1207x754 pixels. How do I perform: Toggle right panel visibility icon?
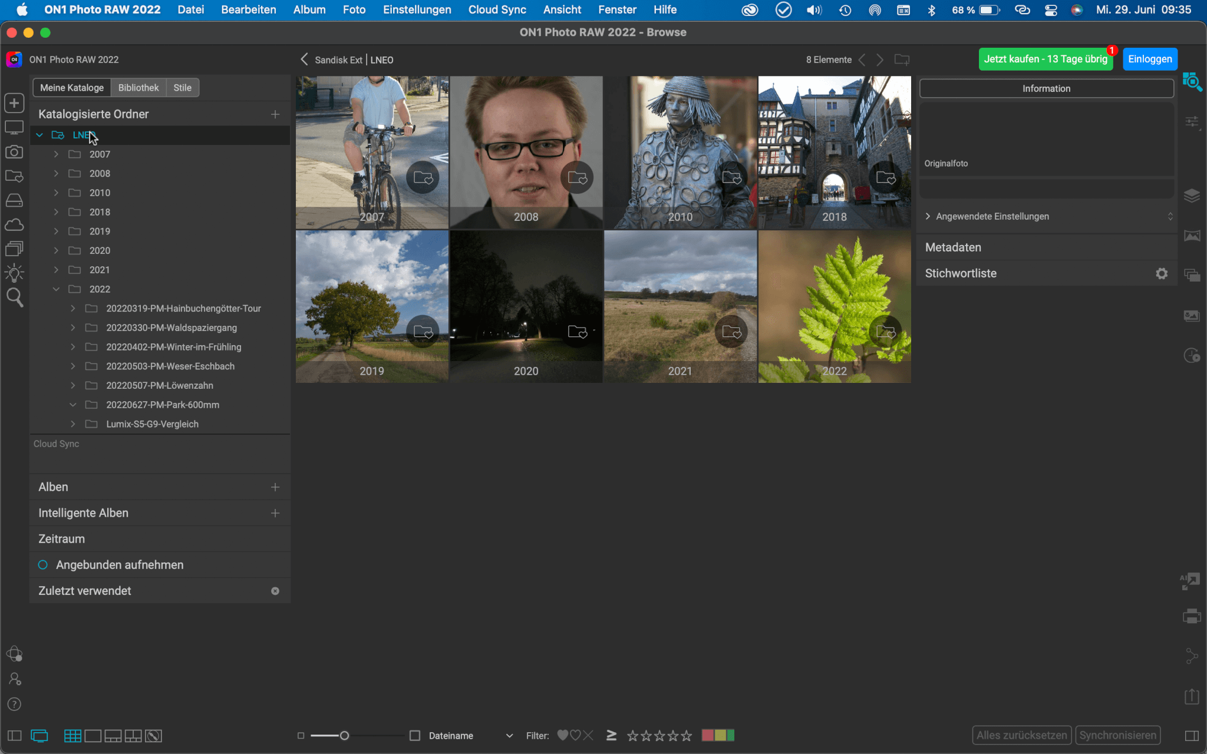coord(1192,736)
